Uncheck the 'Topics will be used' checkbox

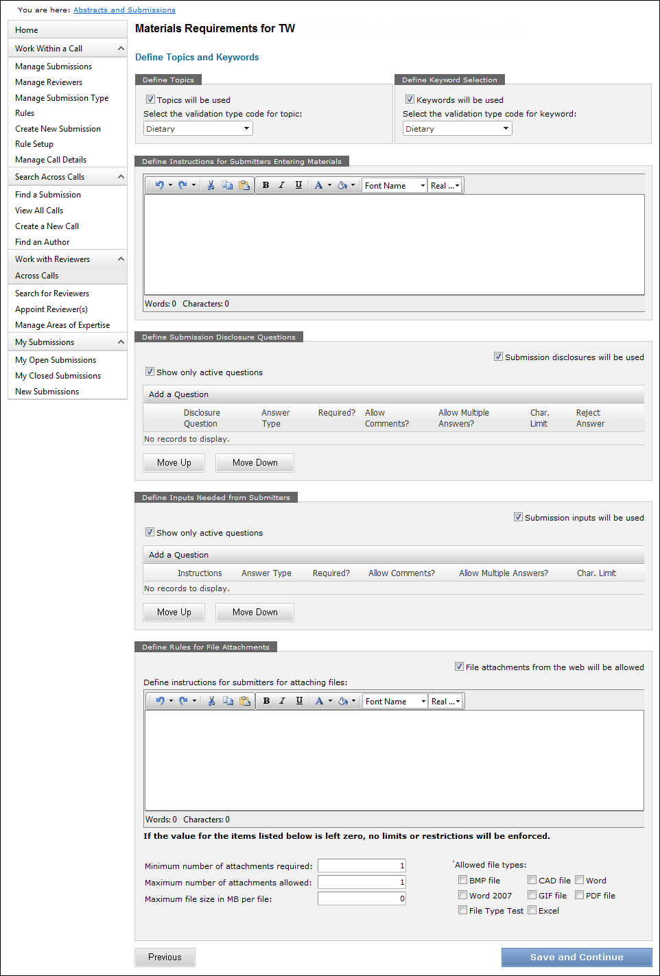[x=150, y=99]
